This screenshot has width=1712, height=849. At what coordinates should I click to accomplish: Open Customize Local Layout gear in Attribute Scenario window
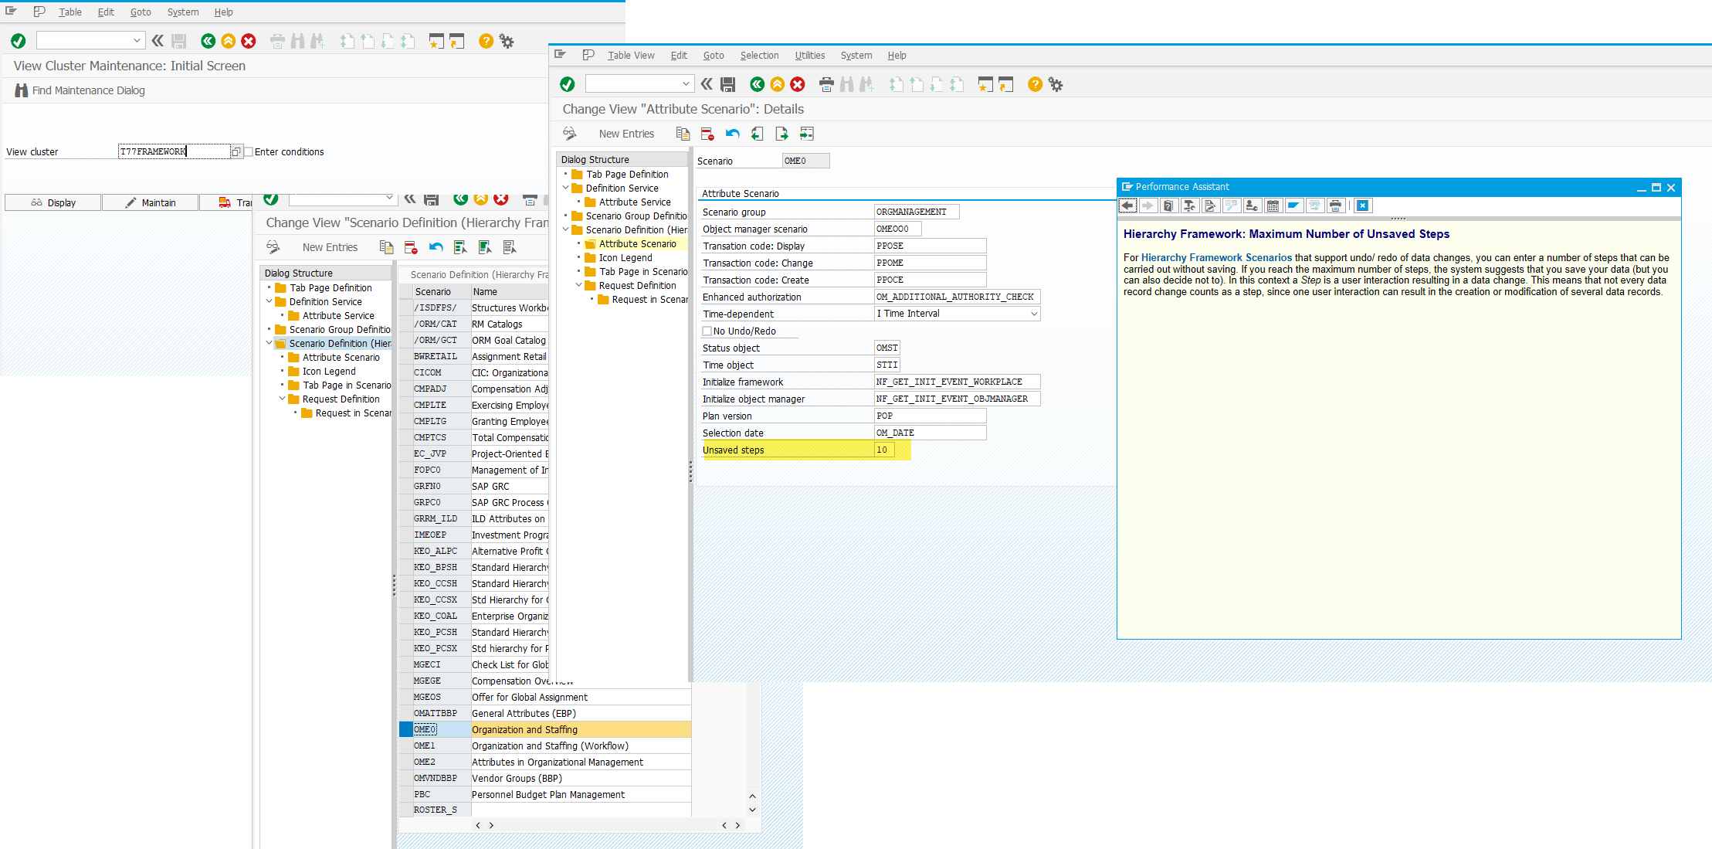[1056, 84]
